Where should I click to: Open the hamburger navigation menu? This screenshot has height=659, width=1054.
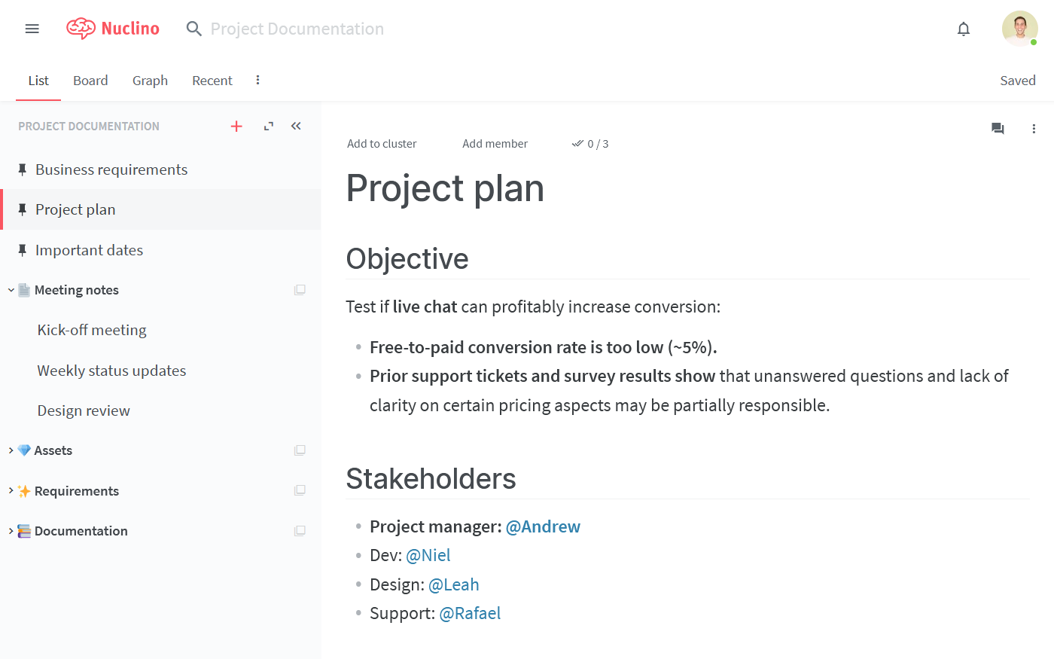(x=32, y=28)
